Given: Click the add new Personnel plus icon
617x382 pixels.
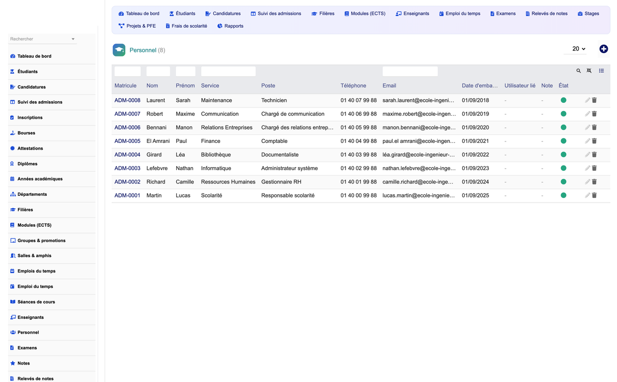Looking at the screenshot, I should (604, 49).
